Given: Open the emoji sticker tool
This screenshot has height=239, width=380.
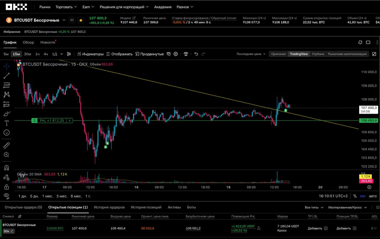Looking at the screenshot, I should [x=7, y=132].
